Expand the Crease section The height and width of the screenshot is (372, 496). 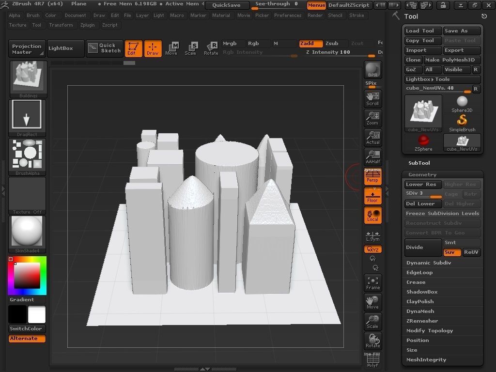(x=416, y=282)
